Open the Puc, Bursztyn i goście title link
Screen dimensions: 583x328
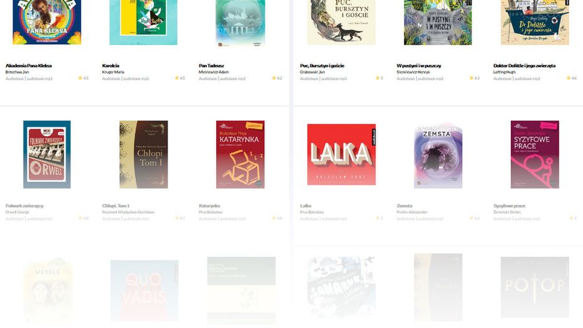click(x=322, y=66)
